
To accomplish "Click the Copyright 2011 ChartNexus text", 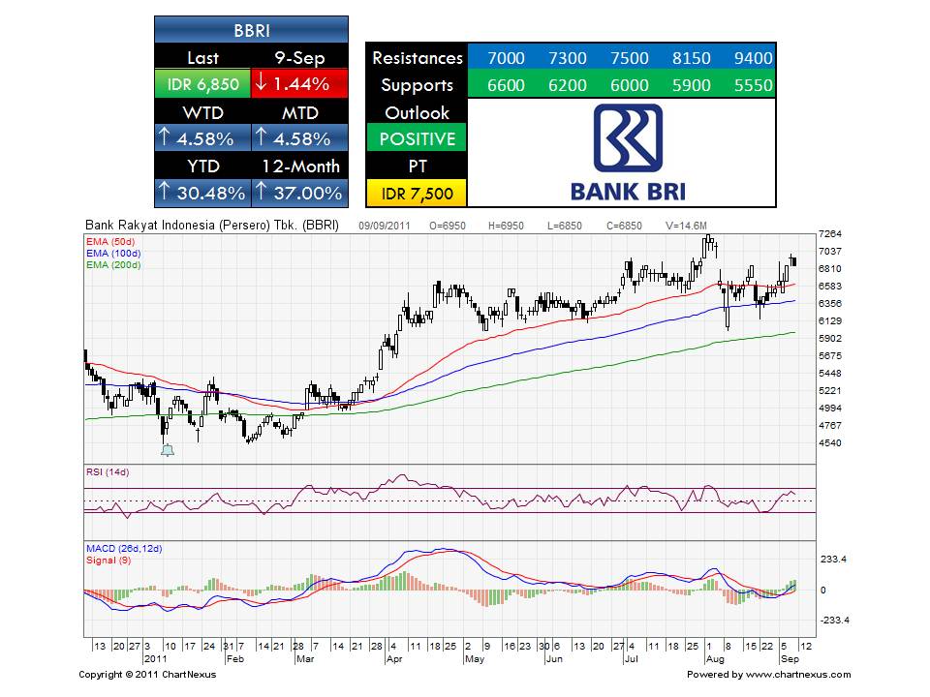I will coord(147,675).
